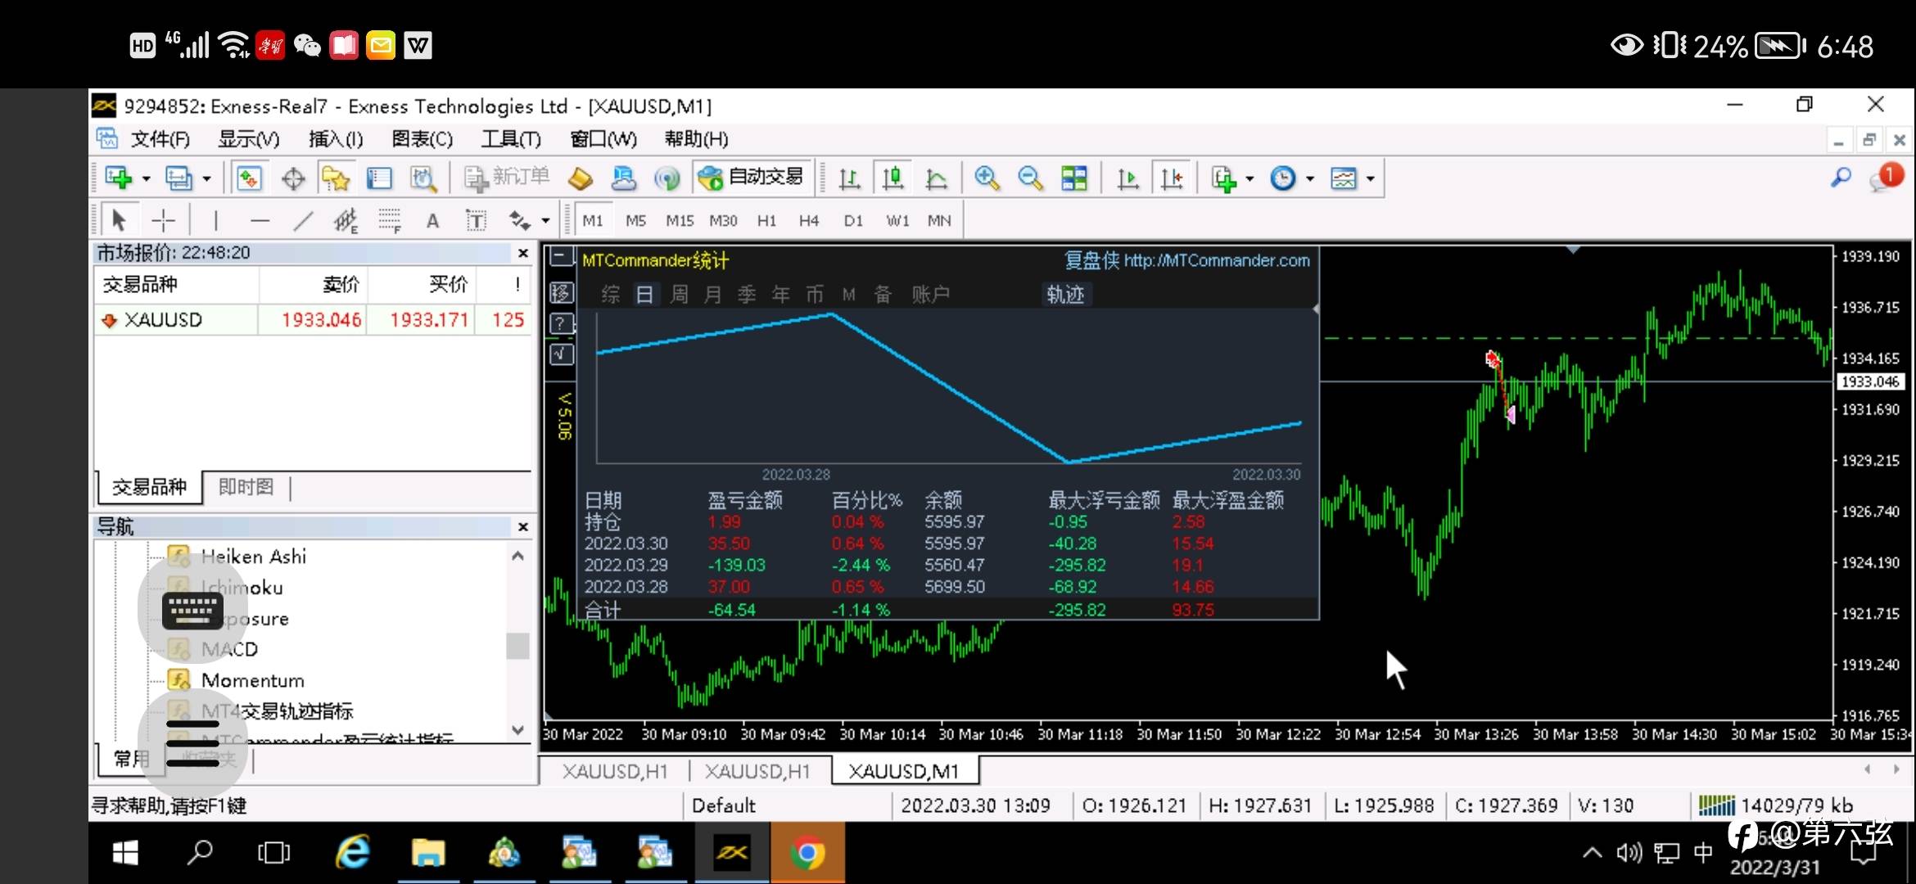Open the Tile Windows icon
1916x884 pixels.
pos(1073,178)
